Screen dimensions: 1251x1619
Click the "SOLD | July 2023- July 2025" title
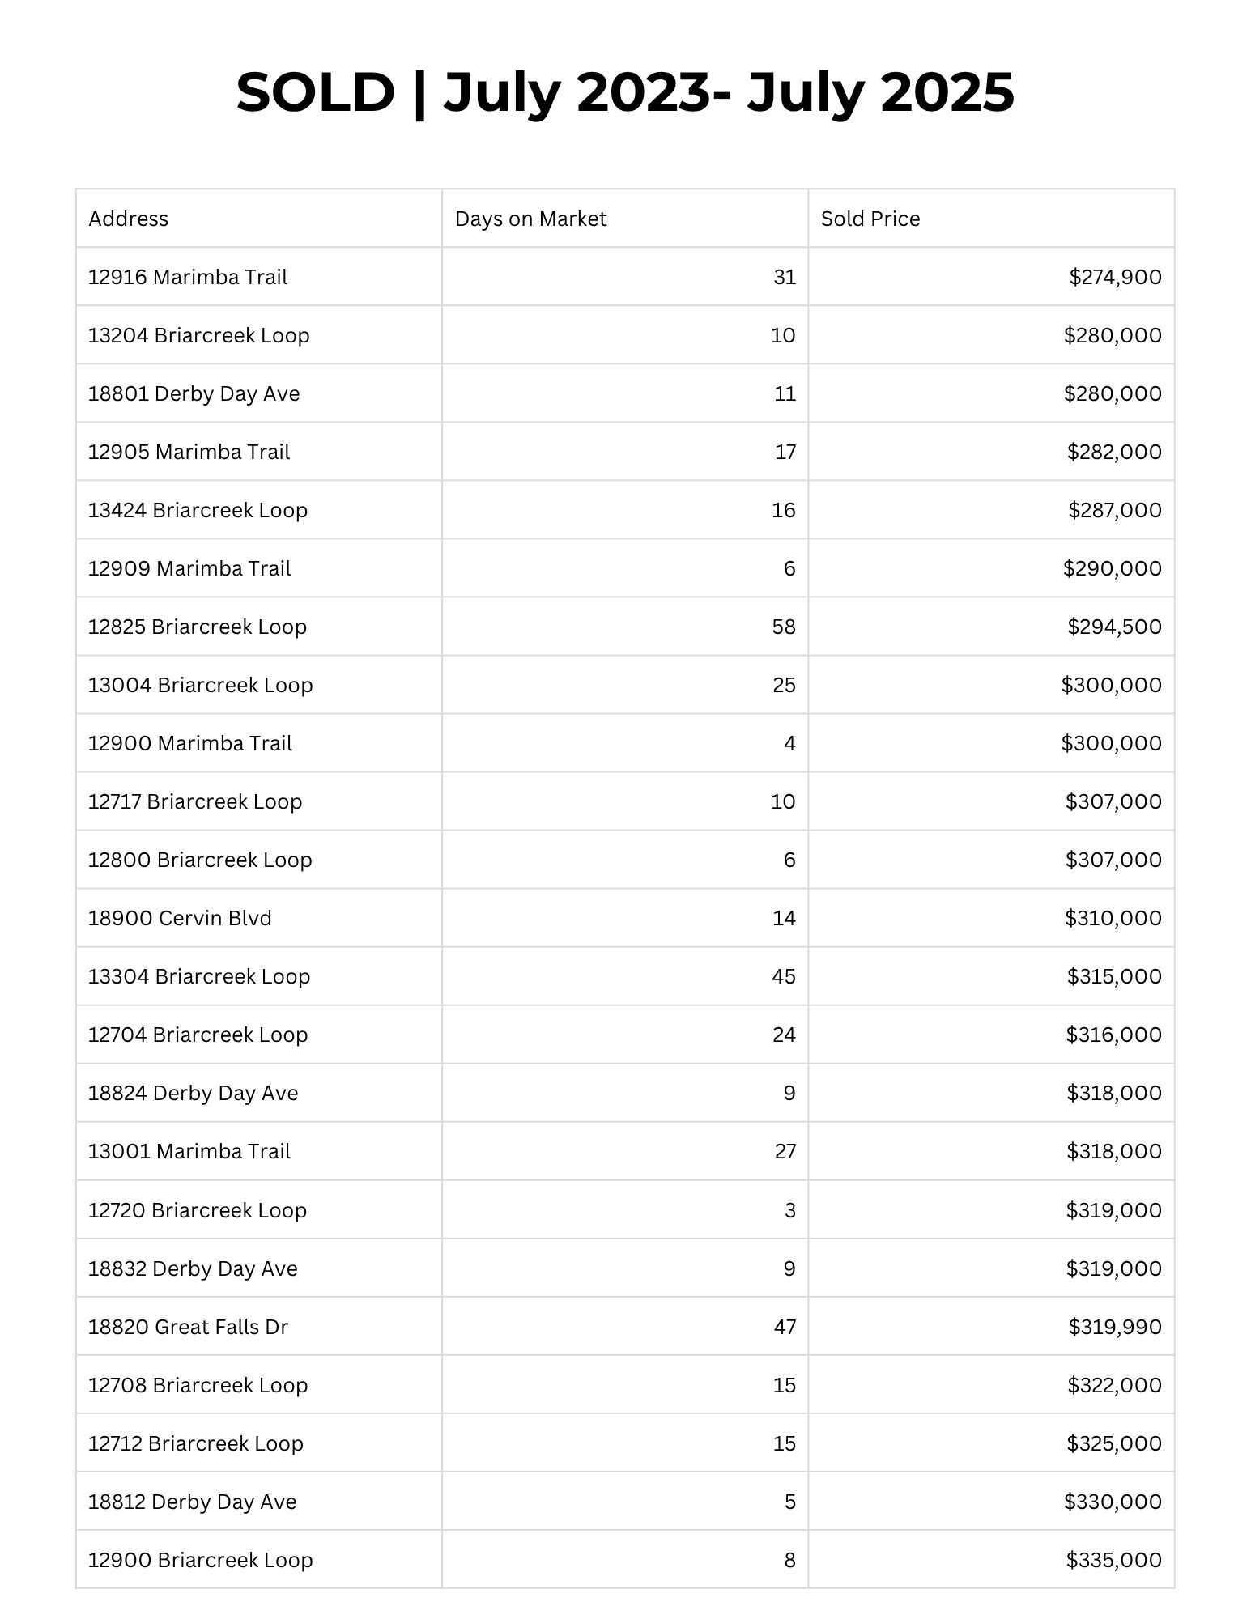click(625, 91)
